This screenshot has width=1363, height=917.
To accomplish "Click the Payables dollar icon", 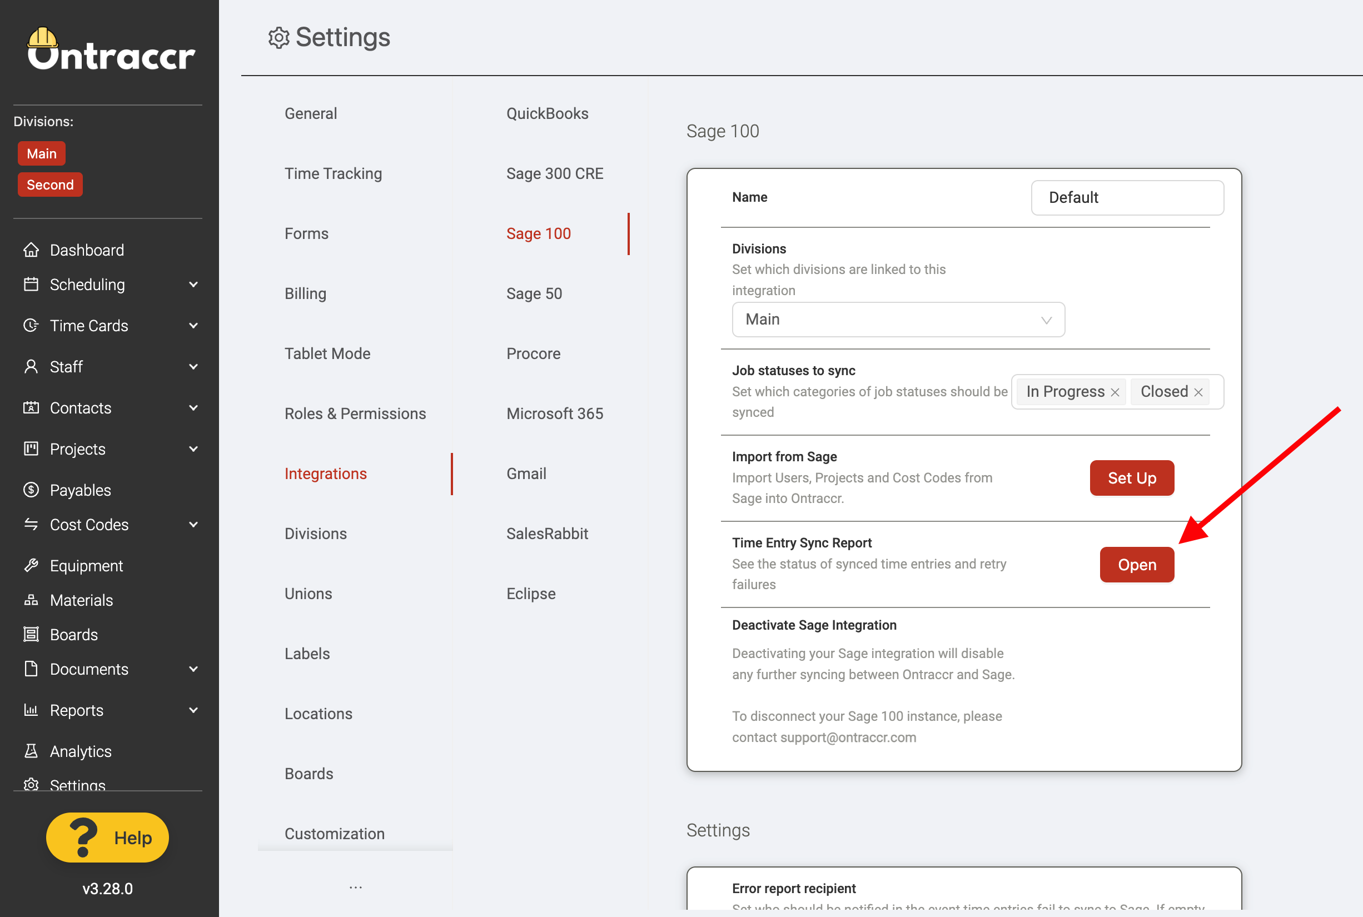I will [x=31, y=490].
